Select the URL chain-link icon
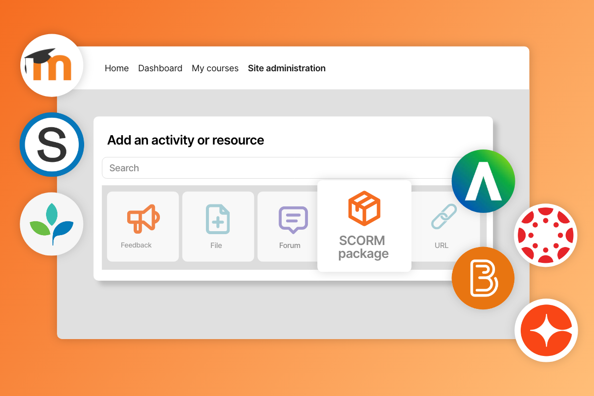 point(443,217)
